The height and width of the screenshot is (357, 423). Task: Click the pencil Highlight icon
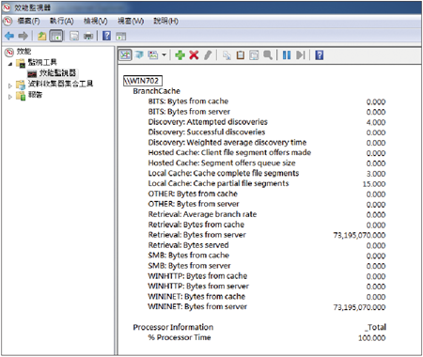(x=208, y=55)
